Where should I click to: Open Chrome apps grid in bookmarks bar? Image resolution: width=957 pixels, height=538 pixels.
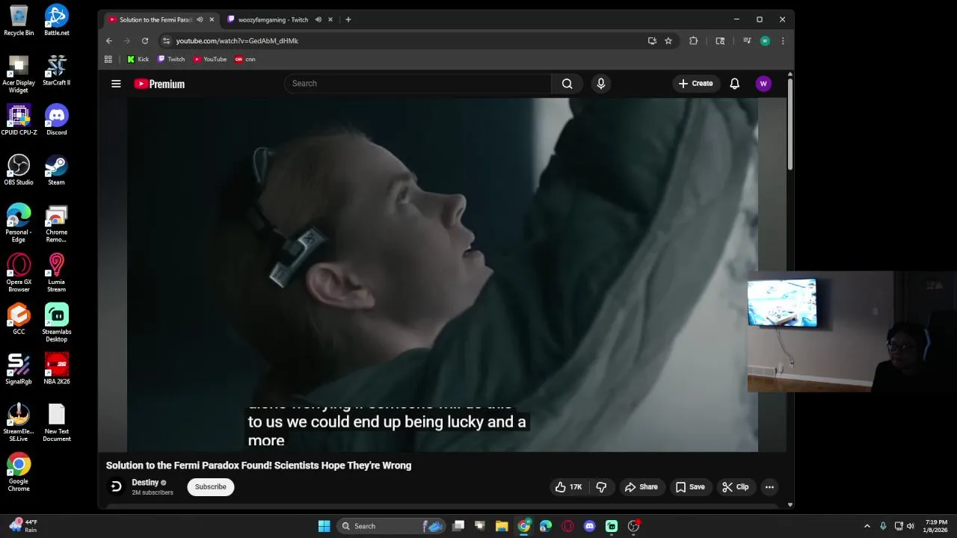click(108, 59)
